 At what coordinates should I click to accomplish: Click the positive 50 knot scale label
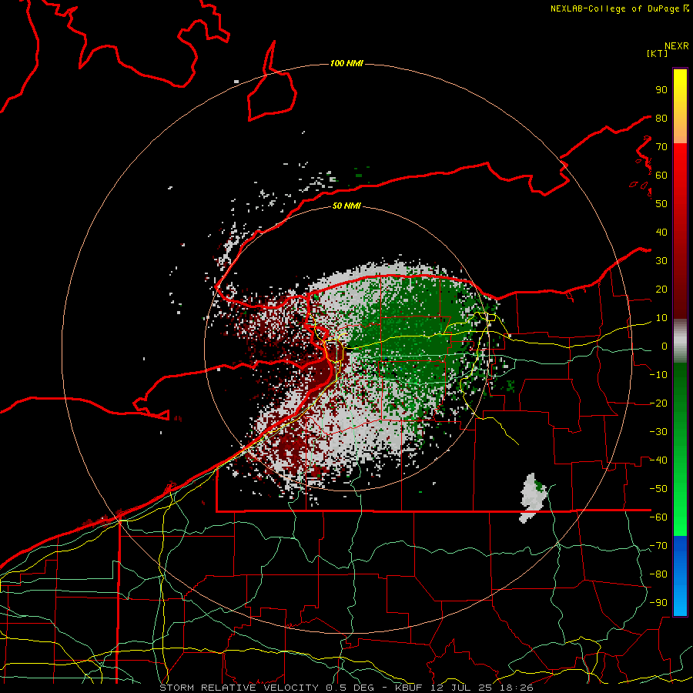point(661,204)
